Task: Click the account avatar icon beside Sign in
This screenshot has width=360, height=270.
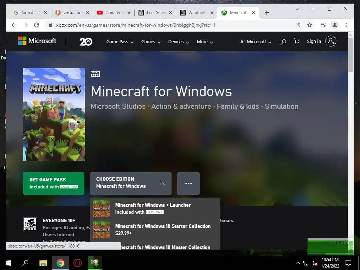Action: click(330, 41)
